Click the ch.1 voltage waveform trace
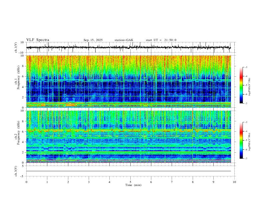This screenshot has height=204, width=264. pyautogui.click(x=128, y=47)
